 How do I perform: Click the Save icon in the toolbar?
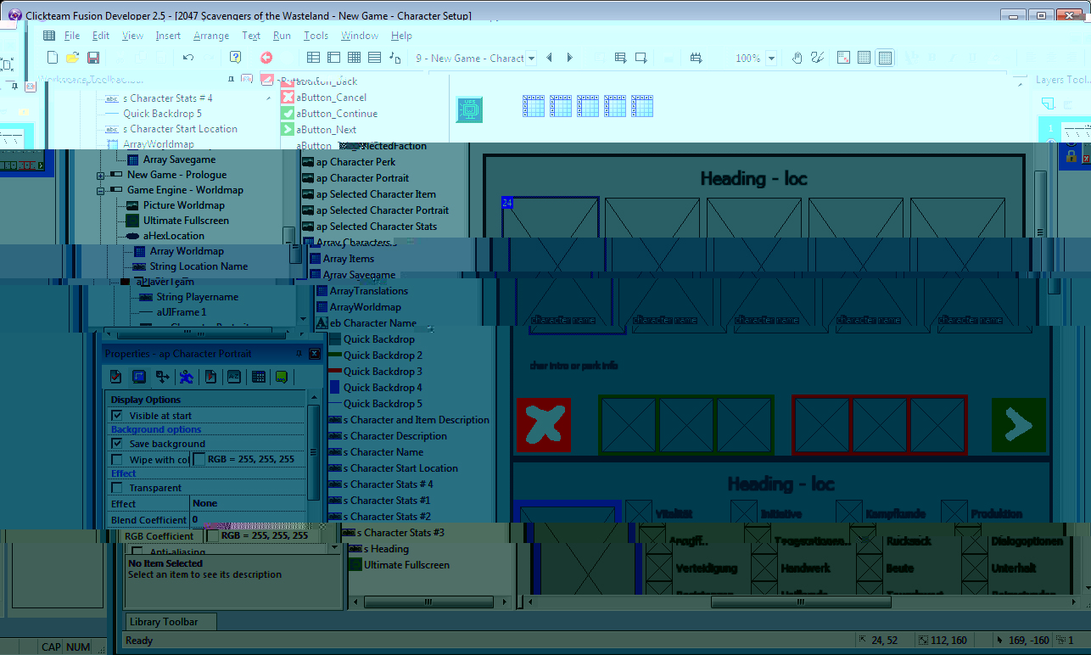[x=93, y=58]
